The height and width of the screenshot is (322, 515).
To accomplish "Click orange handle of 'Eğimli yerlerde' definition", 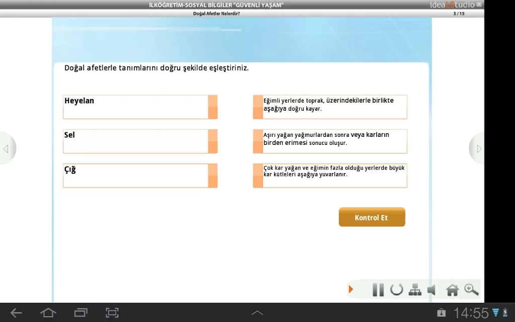I will coord(258,107).
